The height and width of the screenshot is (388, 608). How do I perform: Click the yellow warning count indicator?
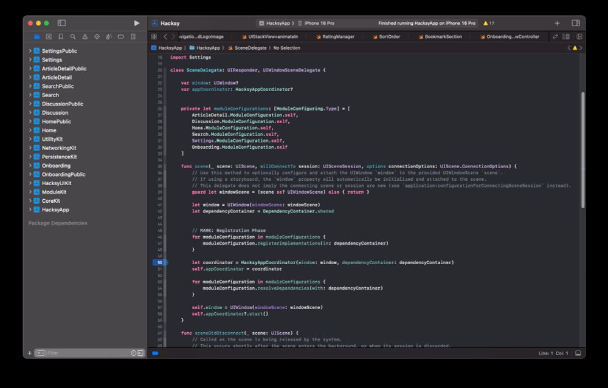tap(488, 23)
